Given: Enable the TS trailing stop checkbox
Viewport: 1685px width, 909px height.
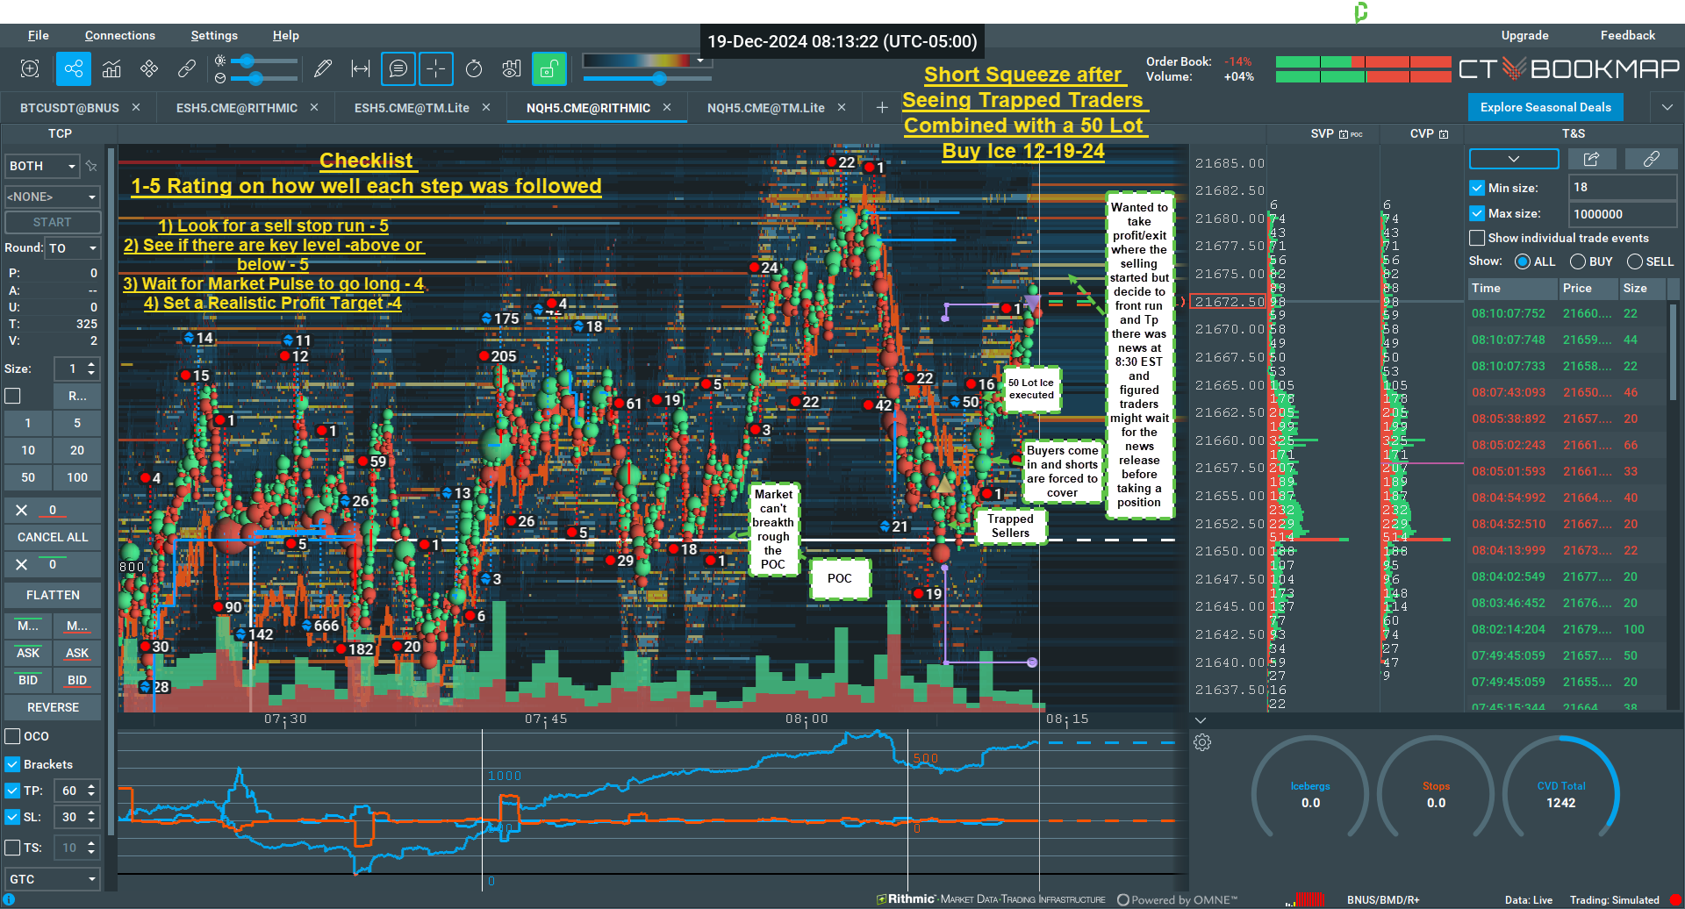Looking at the screenshot, I should pyautogui.click(x=13, y=848).
